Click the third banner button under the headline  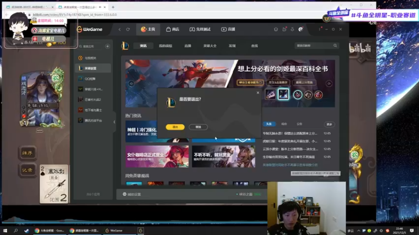tap(304, 83)
